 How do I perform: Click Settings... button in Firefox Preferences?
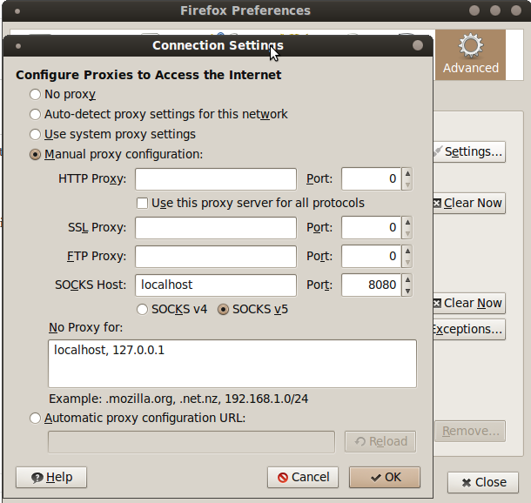pyautogui.click(x=469, y=152)
